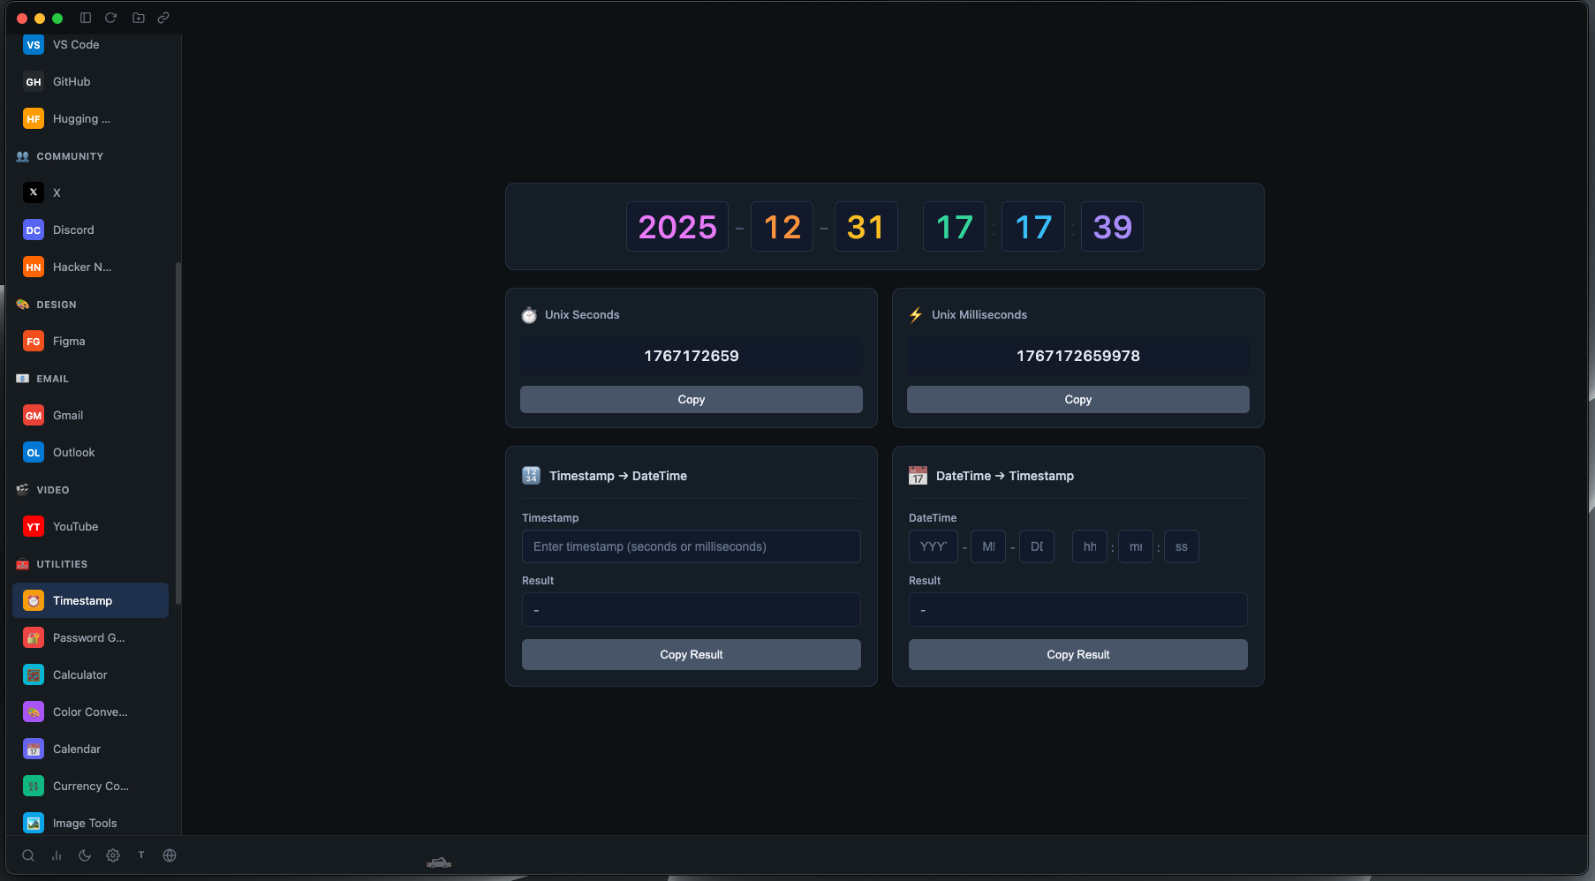Open the GitHub shortcut from the sidebar
Screen dimensions: 1595x881
tap(72, 81)
